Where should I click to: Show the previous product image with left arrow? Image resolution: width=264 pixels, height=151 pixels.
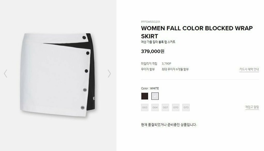pyautogui.click(x=6, y=73)
